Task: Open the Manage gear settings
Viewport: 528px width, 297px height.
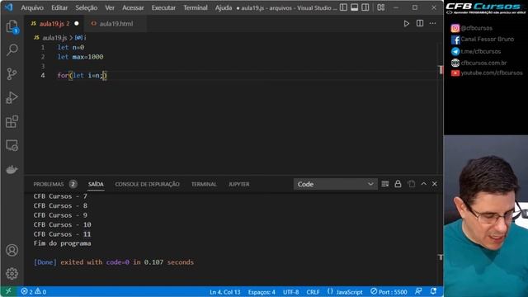Action: coord(12,273)
